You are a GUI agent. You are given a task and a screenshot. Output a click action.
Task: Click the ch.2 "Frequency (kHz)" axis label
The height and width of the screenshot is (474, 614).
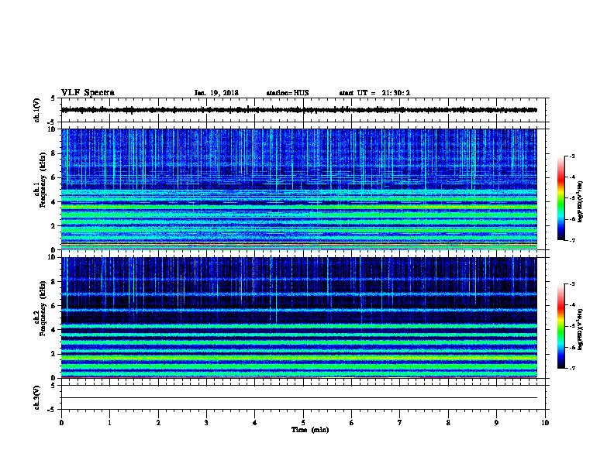(x=43, y=308)
